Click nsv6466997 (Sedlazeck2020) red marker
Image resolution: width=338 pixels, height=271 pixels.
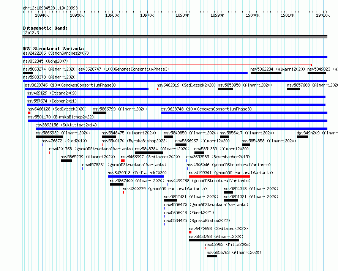[x=123, y=161]
